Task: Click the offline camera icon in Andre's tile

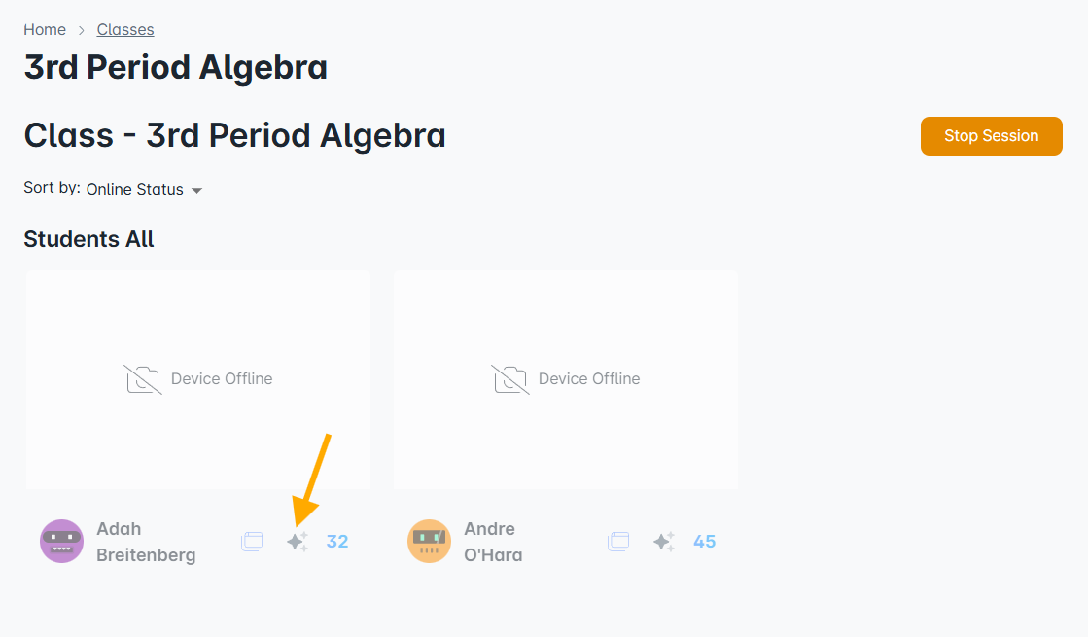Action: coord(510,379)
